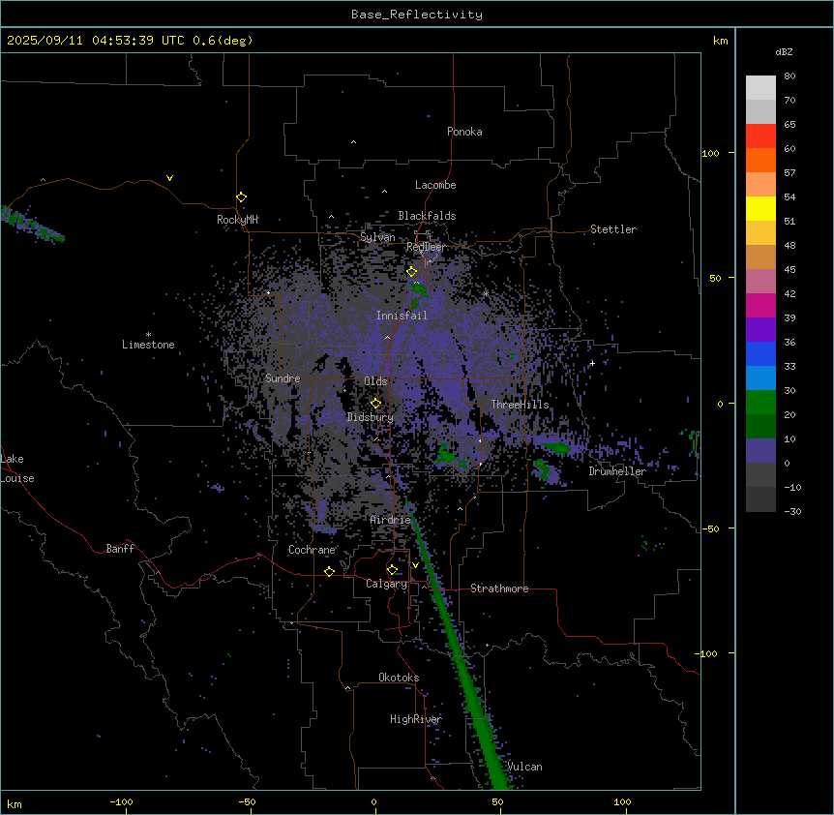Select the purple 36-39 dBZ legend swatch
This screenshot has width=834, height=815.
pos(760,329)
